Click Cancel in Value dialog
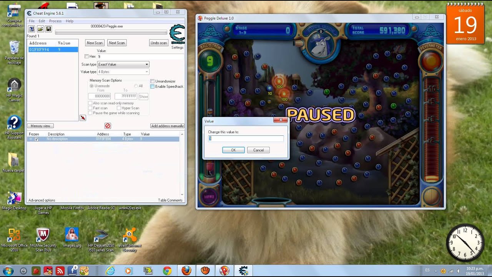Viewport: 492px width, 277px height. (x=258, y=150)
